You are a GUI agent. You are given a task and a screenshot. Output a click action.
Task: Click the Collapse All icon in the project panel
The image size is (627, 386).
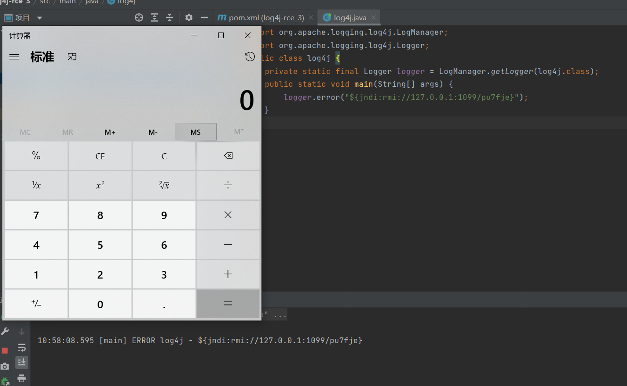pos(170,18)
